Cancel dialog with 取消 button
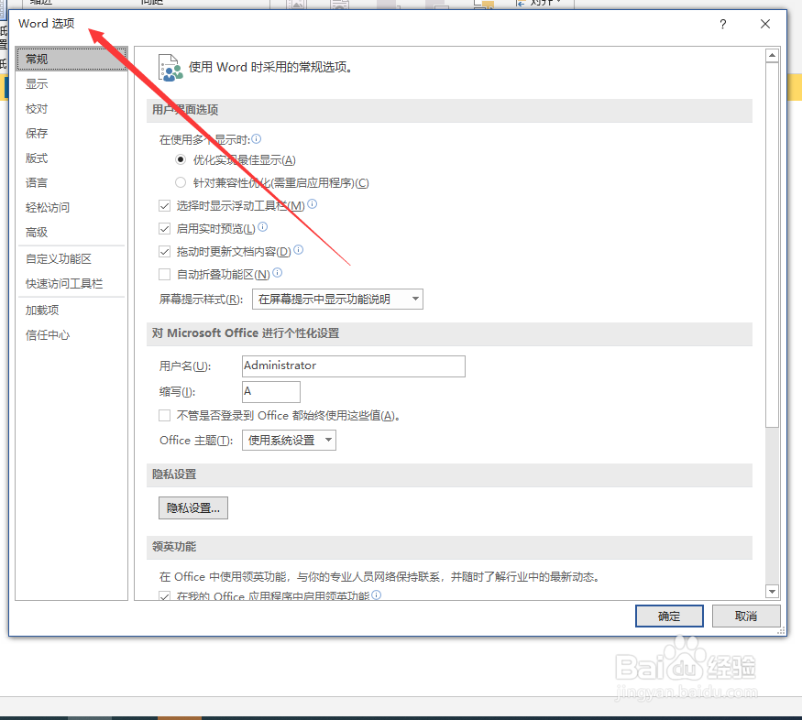The image size is (802, 720). [746, 616]
